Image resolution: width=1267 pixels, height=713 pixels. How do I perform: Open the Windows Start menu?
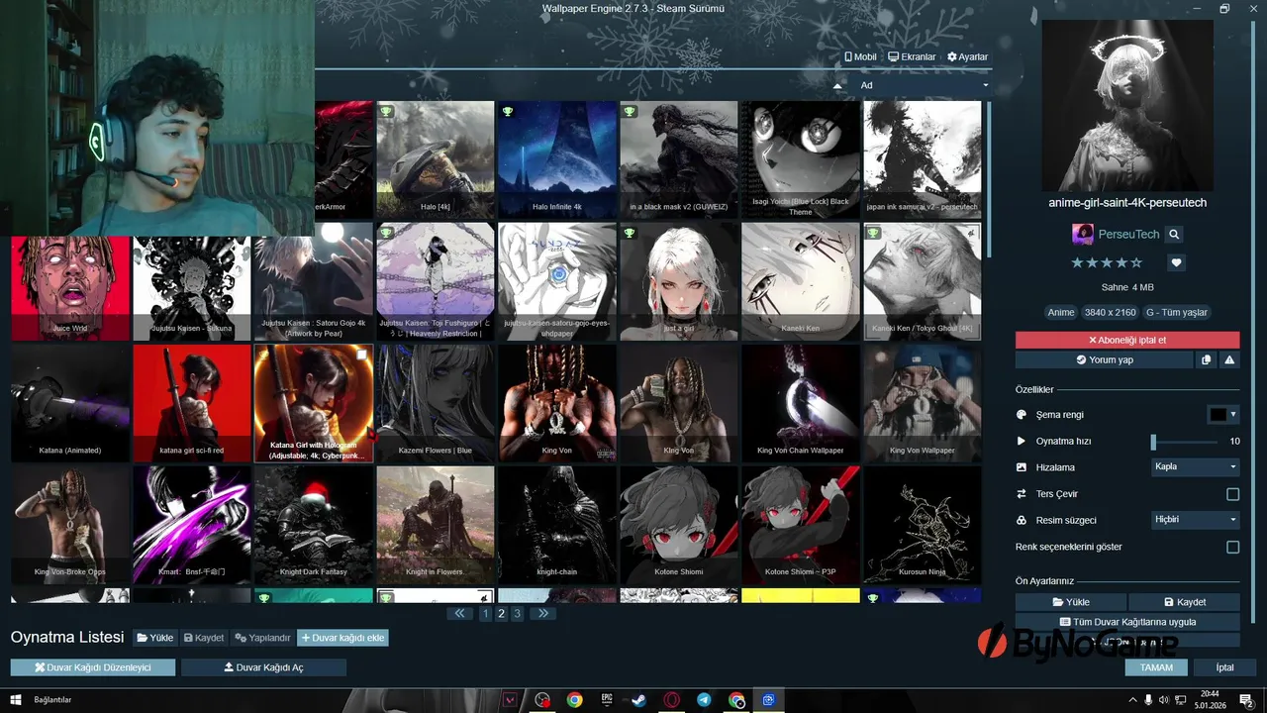[x=15, y=700]
